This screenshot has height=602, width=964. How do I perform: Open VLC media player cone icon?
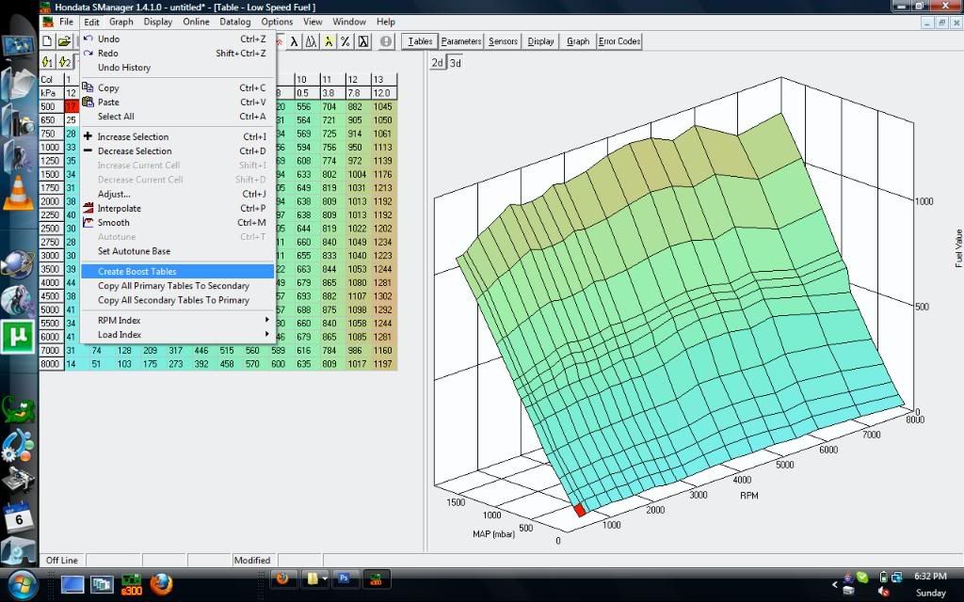pyautogui.click(x=18, y=193)
